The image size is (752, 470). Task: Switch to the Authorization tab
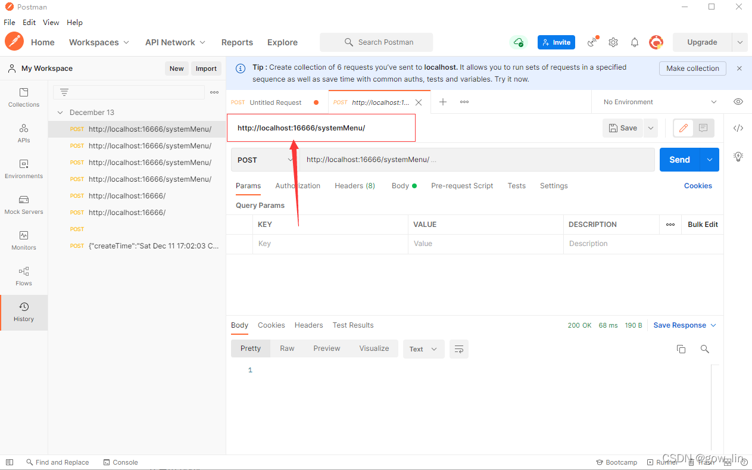298,186
